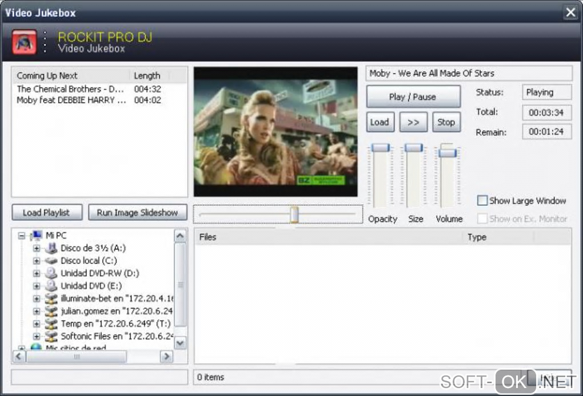Click the 004:32 length value
The width and height of the screenshot is (583, 396).
(x=147, y=89)
